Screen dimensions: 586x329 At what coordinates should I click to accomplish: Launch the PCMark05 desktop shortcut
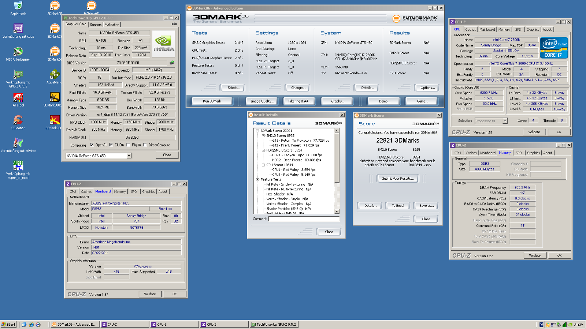(x=91, y=8)
